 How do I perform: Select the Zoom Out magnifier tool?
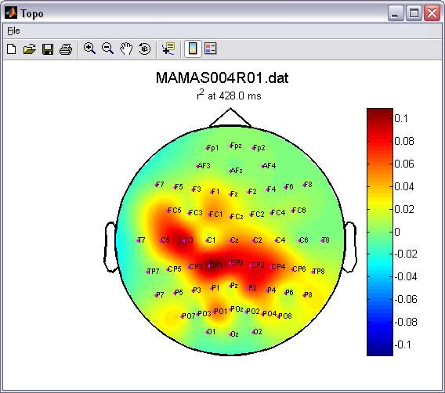108,49
